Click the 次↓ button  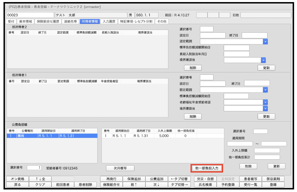(x=157, y=185)
